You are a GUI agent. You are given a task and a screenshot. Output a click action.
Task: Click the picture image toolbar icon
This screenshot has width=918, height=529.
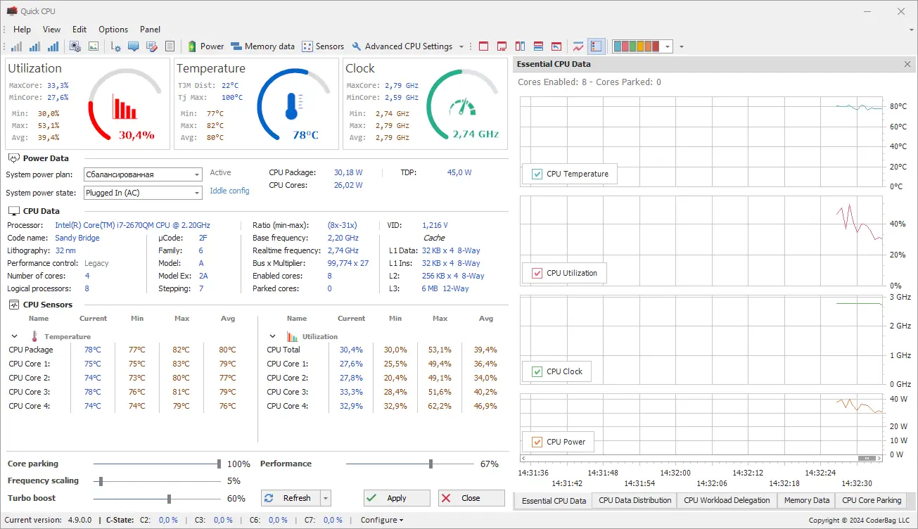pyautogui.click(x=93, y=46)
